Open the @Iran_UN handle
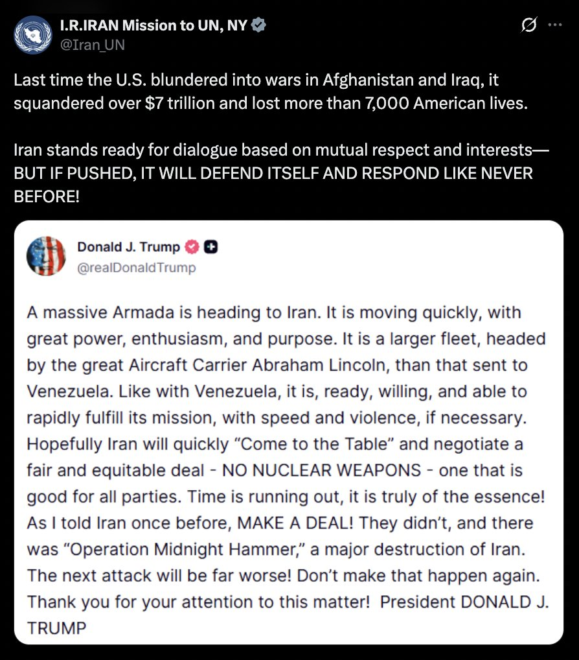Screen dimensions: 579x660 92,44
